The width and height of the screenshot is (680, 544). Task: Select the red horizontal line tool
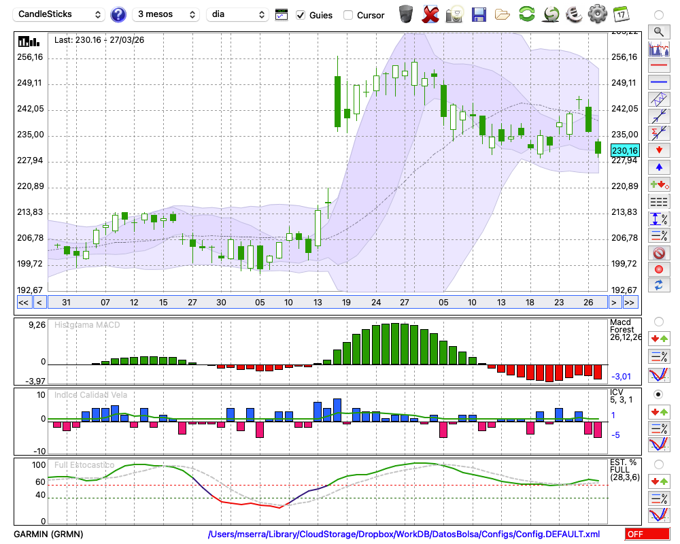coord(658,66)
